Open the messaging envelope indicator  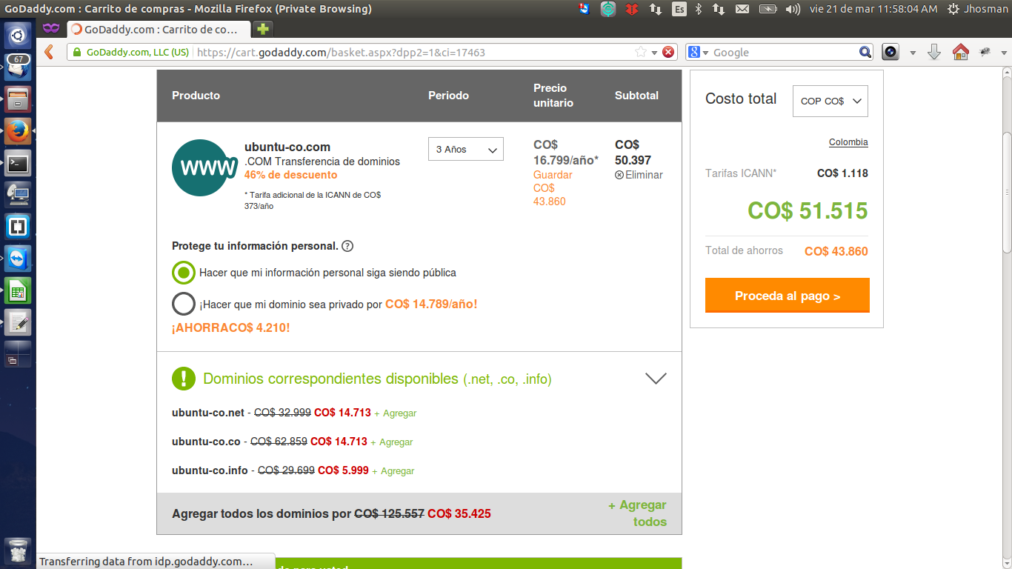[x=742, y=9]
